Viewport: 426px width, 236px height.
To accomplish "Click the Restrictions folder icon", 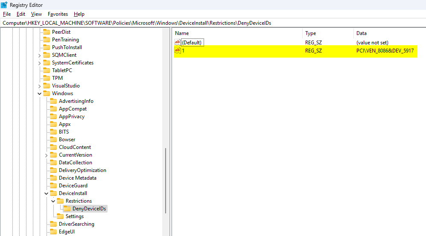I will click(x=60, y=201).
